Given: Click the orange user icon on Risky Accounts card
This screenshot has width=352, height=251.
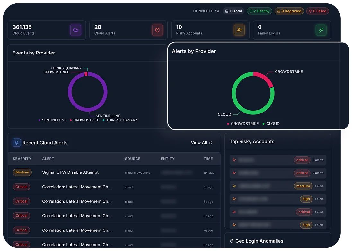Looking at the screenshot, I should [239, 30].
